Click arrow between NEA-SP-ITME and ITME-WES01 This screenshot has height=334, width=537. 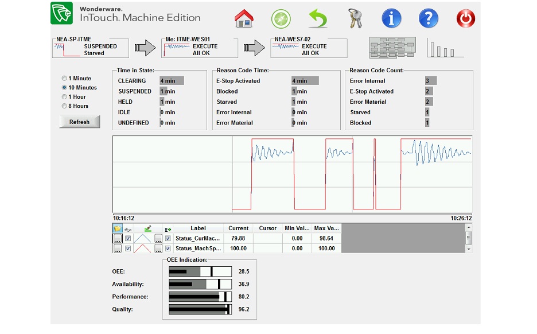tap(145, 48)
